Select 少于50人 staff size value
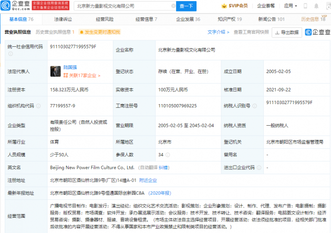Viewport: 331px width, 233px height. tap(59, 155)
